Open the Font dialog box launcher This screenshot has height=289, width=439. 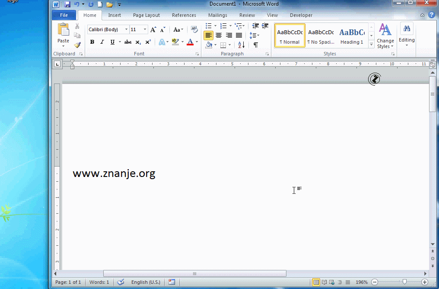(197, 54)
